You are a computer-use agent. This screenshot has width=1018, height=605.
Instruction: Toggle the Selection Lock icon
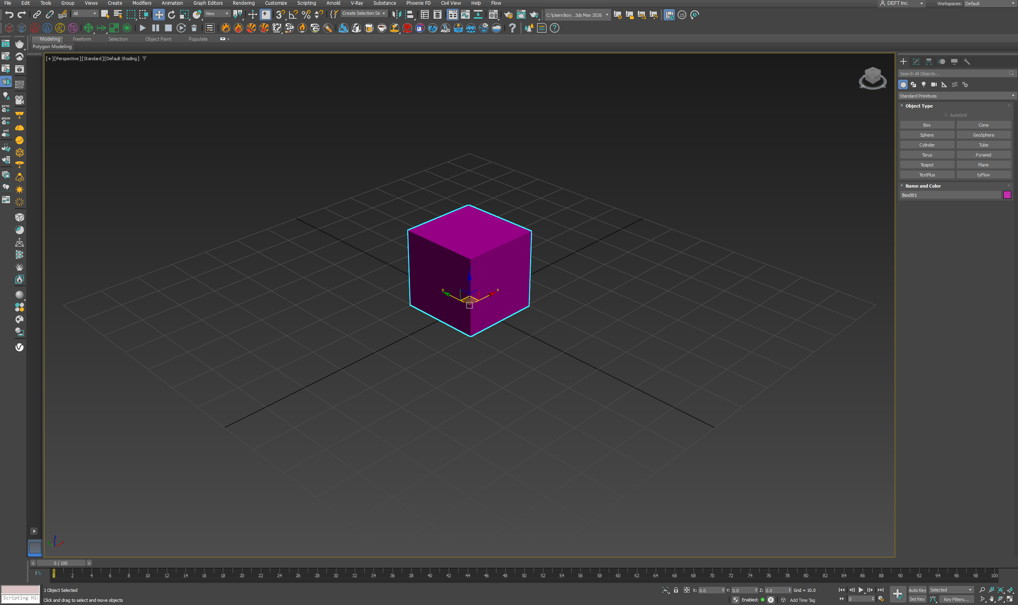pos(676,590)
